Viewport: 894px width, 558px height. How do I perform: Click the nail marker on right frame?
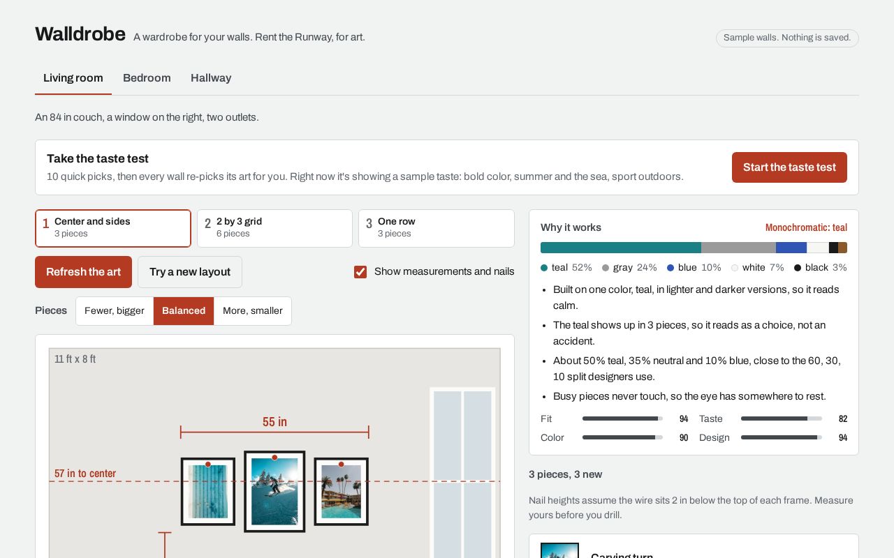click(341, 465)
